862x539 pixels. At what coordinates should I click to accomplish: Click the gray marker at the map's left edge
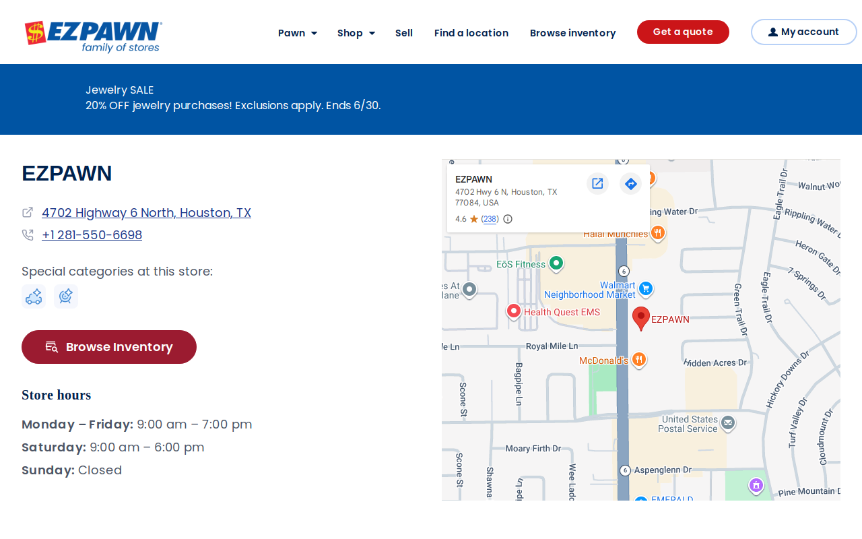click(469, 290)
